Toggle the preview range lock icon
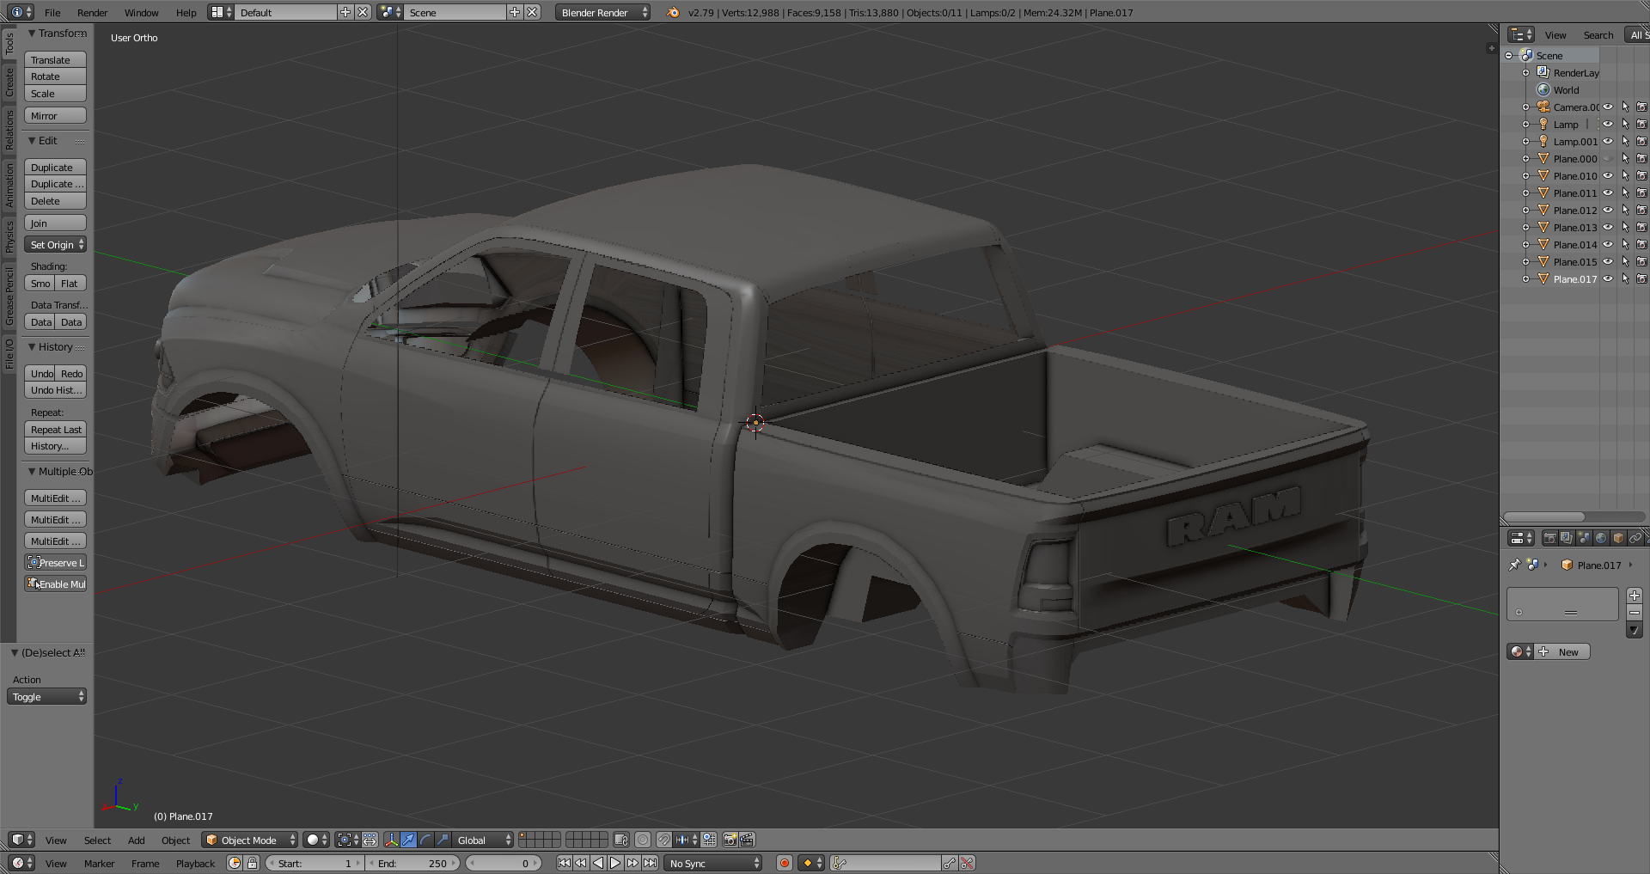1650x874 pixels. 253,863
